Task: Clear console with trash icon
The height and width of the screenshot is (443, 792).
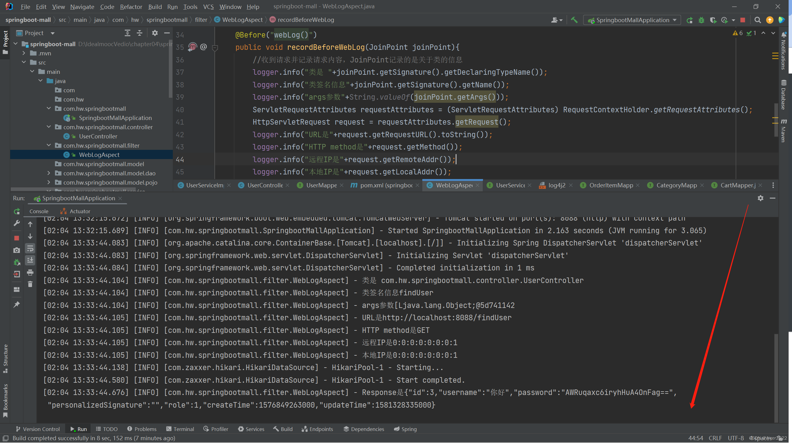Action: [30, 284]
